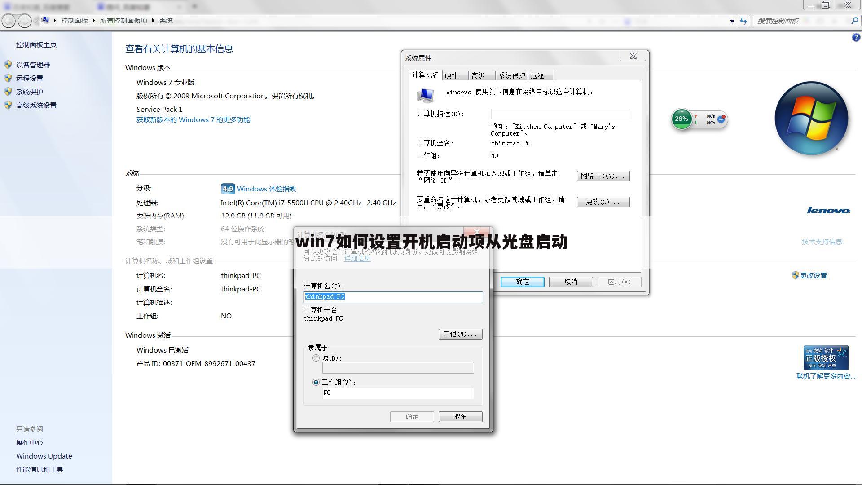Open 控制面板主页 in the sidebar
Screen dimensions: 862x485
36,44
